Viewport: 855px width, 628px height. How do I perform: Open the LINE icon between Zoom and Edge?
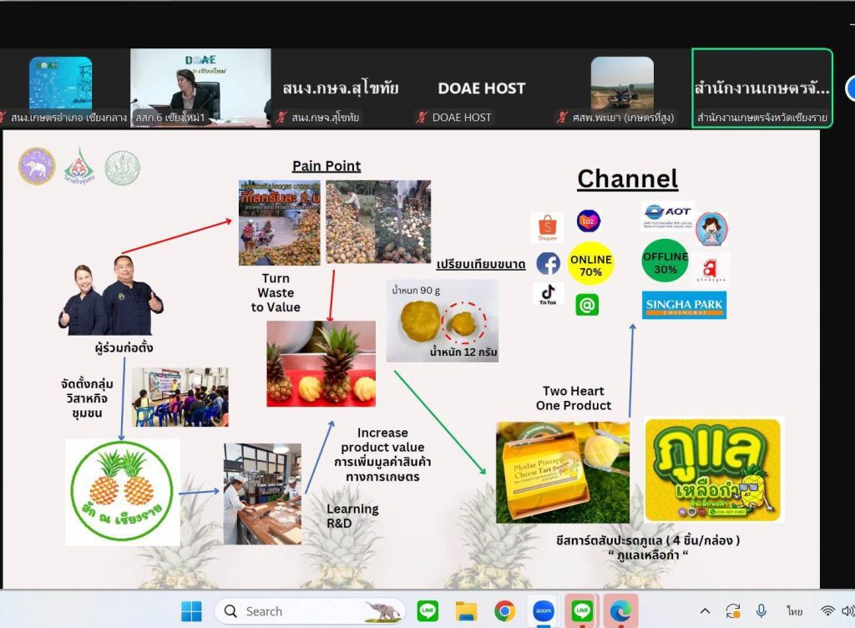click(x=581, y=611)
